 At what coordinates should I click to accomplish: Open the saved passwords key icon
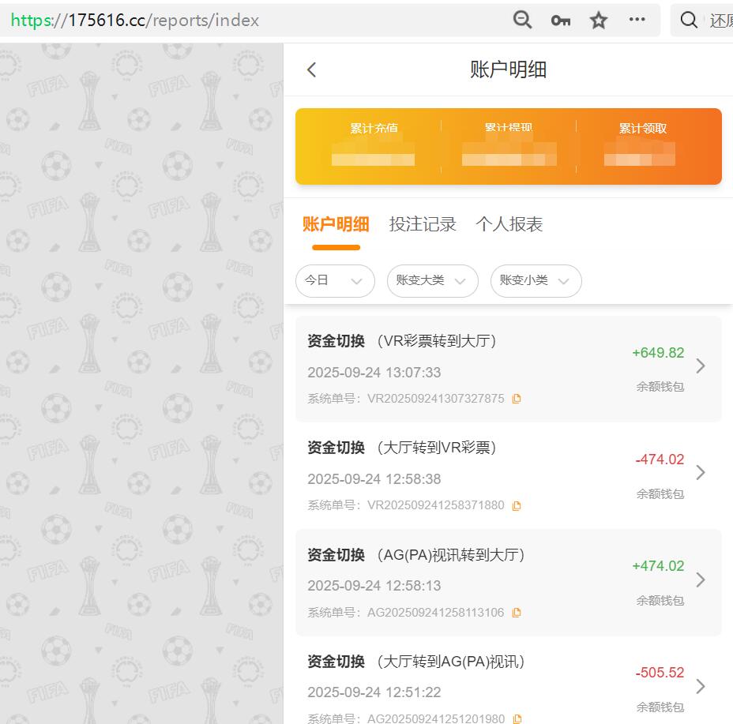coord(560,21)
